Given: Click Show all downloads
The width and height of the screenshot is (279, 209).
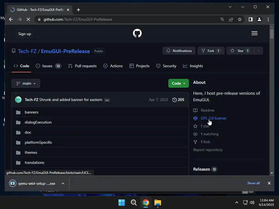Looking at the screenshot, I should [253, 183].
